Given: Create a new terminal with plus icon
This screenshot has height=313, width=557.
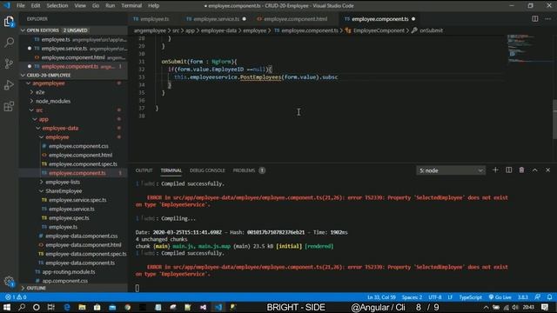Looking at the screenshot, I should click(x=495, y=170).
